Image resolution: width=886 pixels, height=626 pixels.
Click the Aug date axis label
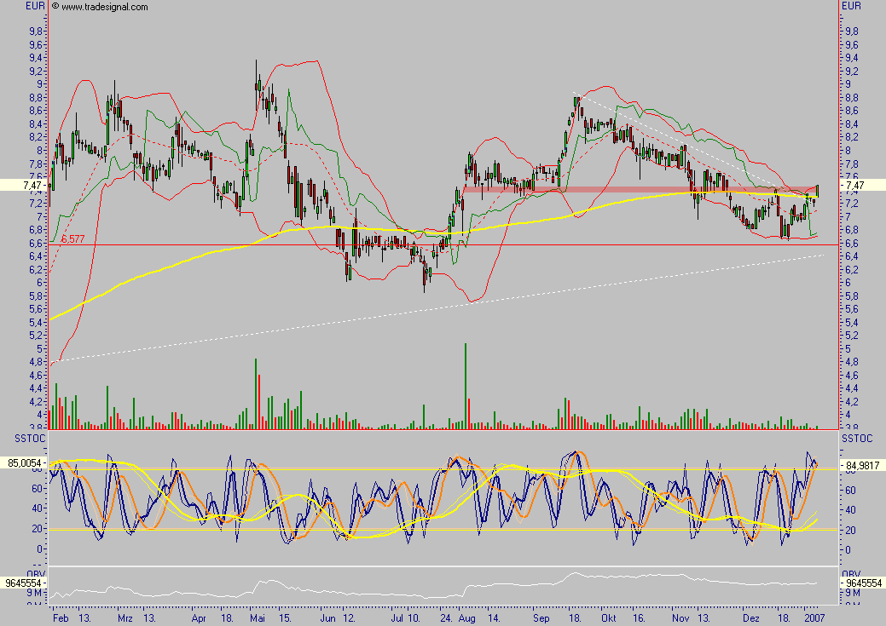coord(464,618)
